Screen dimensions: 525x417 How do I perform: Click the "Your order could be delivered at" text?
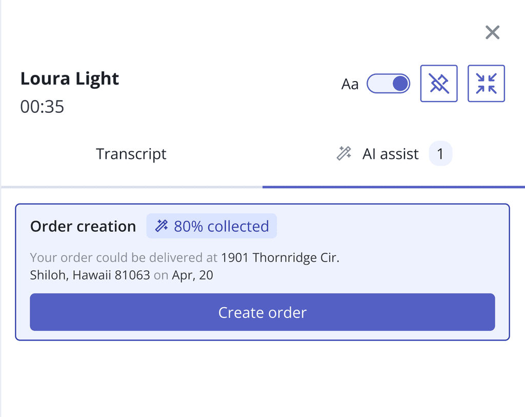tap(124, 257)
